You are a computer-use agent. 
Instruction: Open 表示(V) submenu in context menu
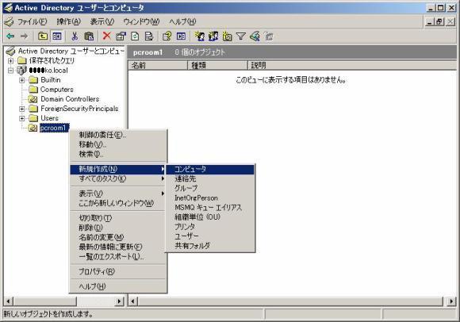(x=118, y=194)
